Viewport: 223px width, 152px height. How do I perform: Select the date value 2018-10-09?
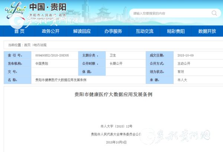[185, 56]
